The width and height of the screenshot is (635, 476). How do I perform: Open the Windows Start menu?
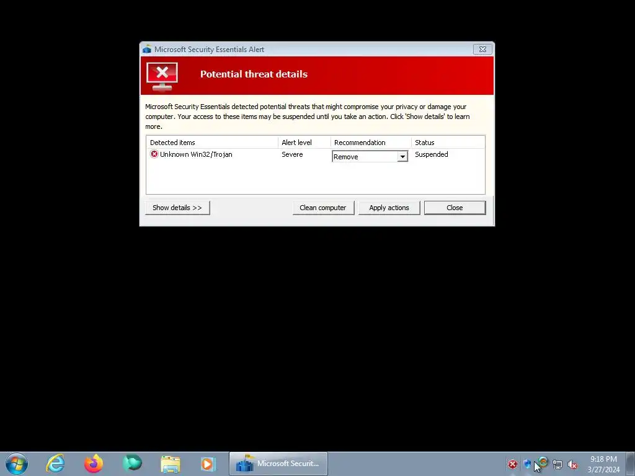click(17, 464)
